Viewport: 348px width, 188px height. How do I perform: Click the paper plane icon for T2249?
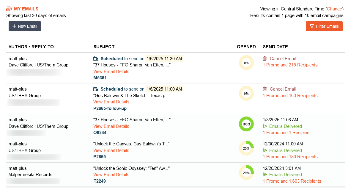click(x=265, y=175)
